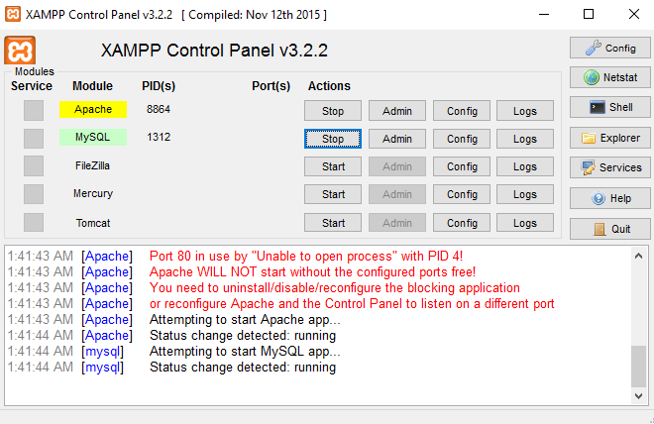The width and height of the screenshot is (654, 424).
Task: Toggle the Apache service checkbox
Action: tap(34, 111)
